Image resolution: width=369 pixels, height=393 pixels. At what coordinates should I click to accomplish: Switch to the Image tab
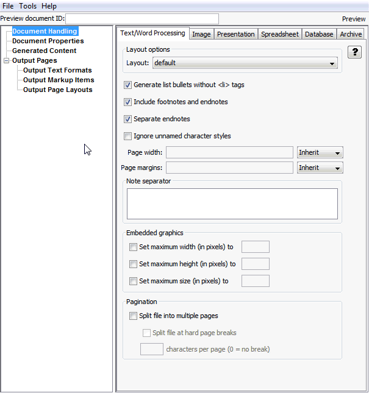(x=201, y=34)
